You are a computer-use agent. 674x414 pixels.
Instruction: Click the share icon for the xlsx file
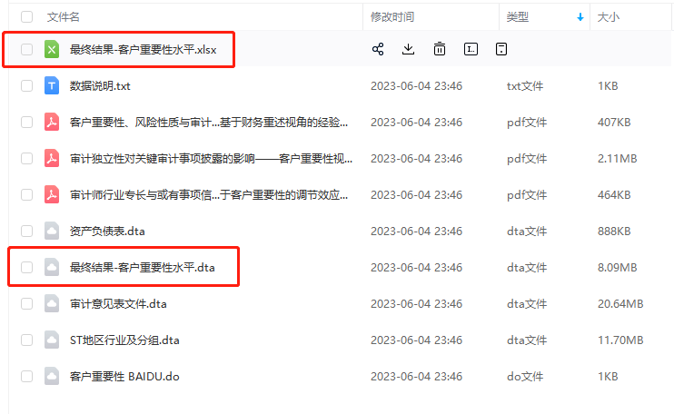pyautogui.click(x=378, y=49)
